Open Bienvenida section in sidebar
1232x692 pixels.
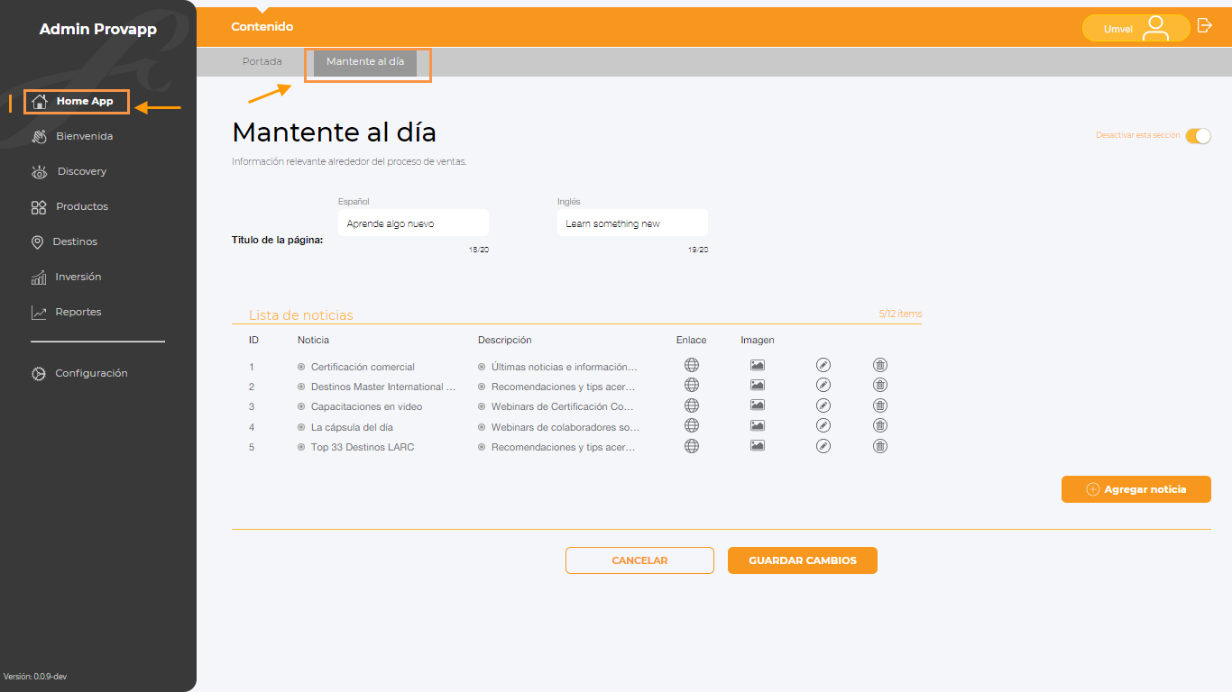pyautogui.click(x=72, y=136)
